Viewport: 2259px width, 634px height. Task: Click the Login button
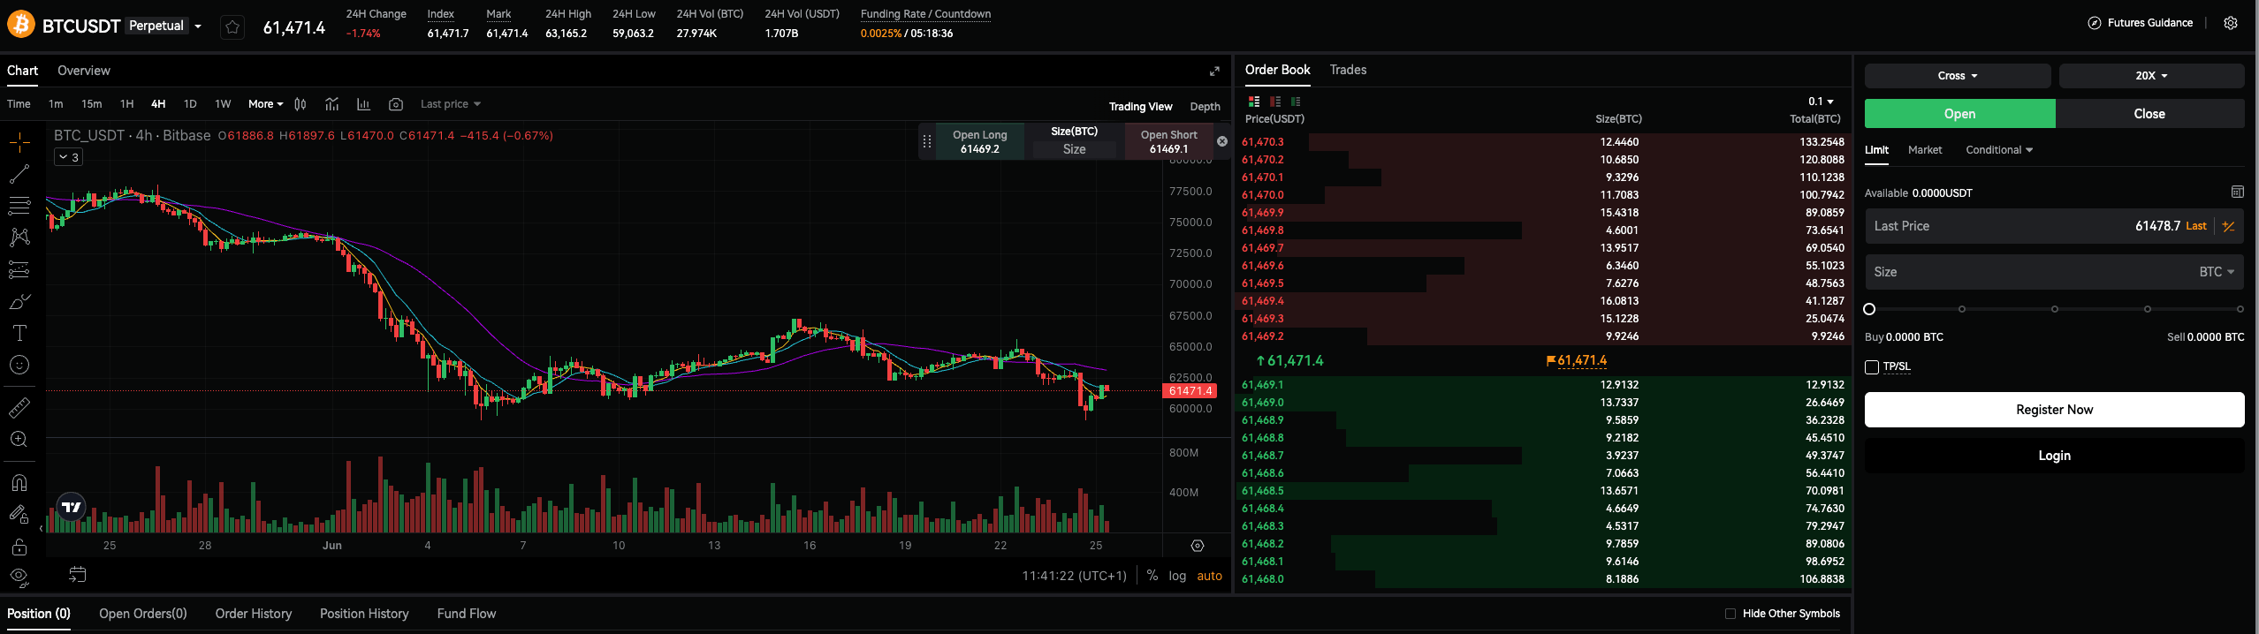point(2054,456)
